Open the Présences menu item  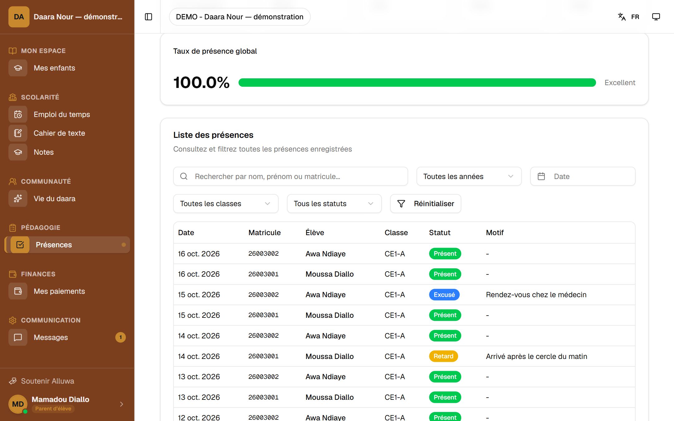point(67,245)
